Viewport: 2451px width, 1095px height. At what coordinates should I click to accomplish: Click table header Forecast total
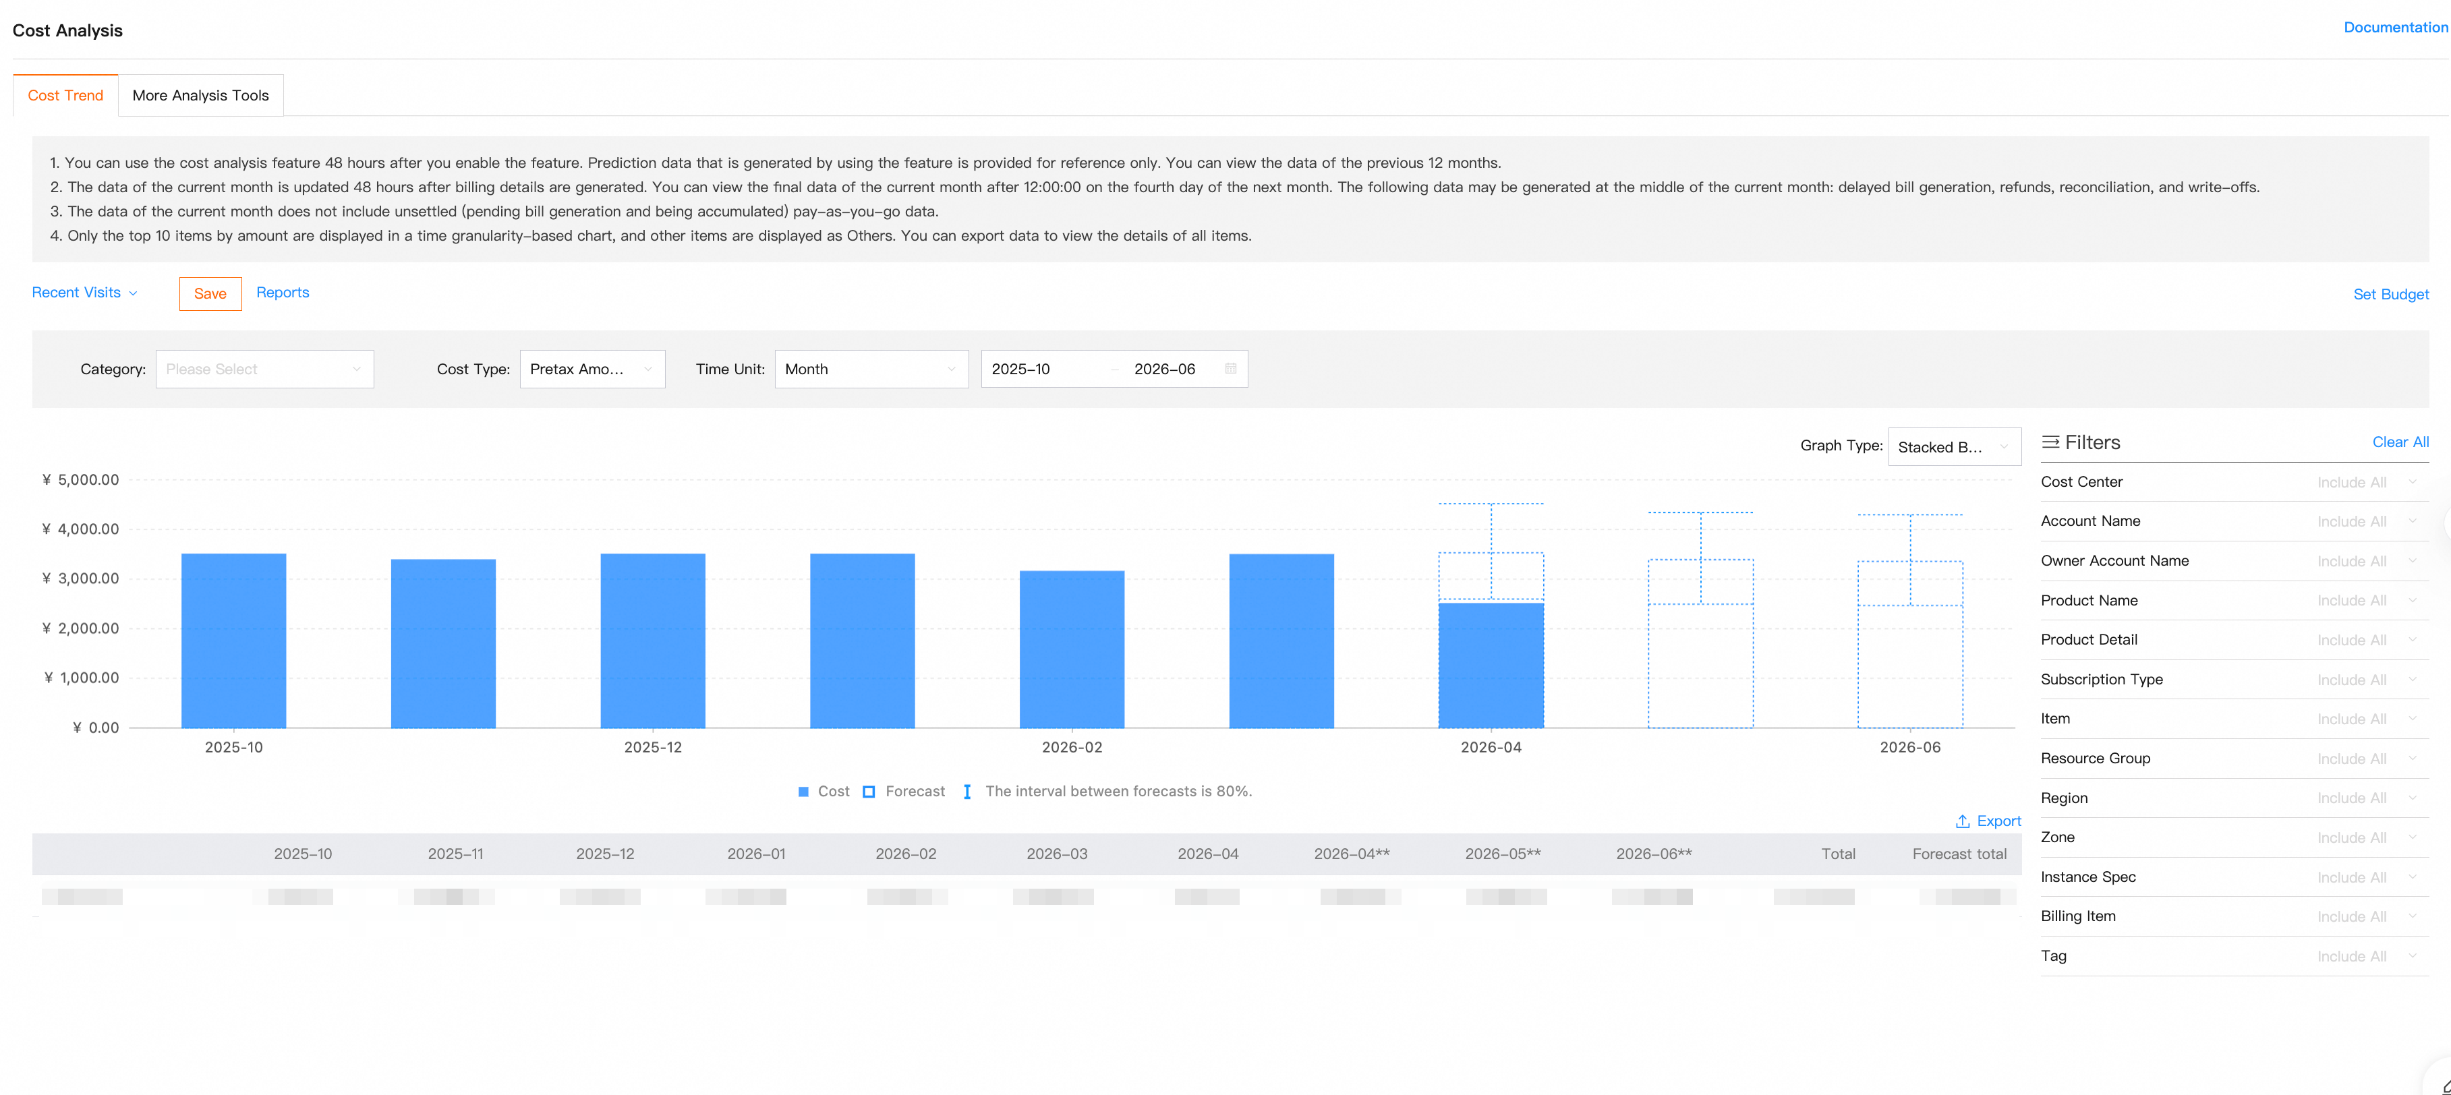click(1959, 854)
